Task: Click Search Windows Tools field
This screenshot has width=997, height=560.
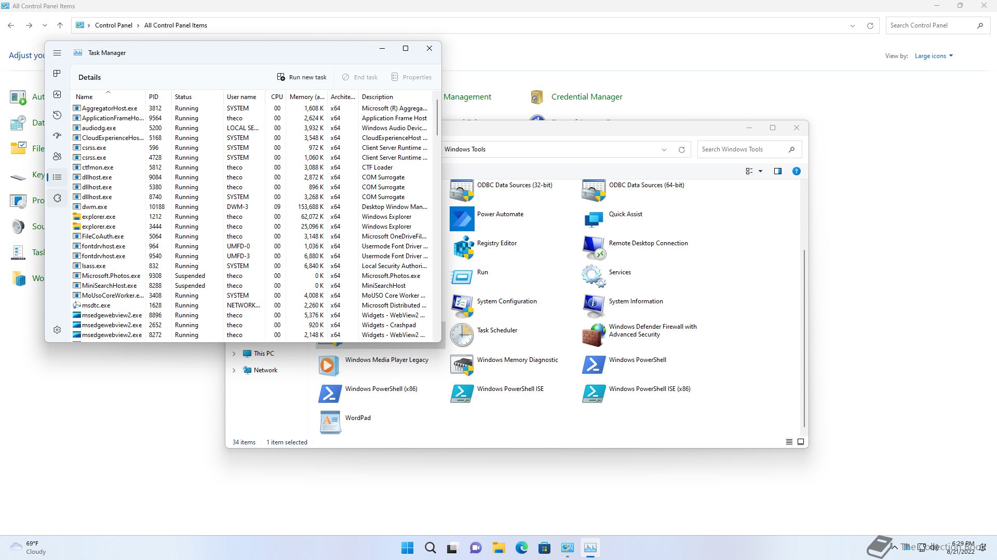Action: 749,149
